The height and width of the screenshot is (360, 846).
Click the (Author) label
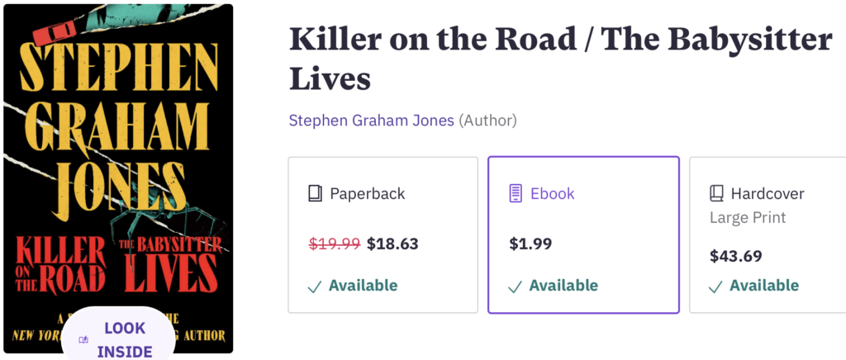(487, 121)
